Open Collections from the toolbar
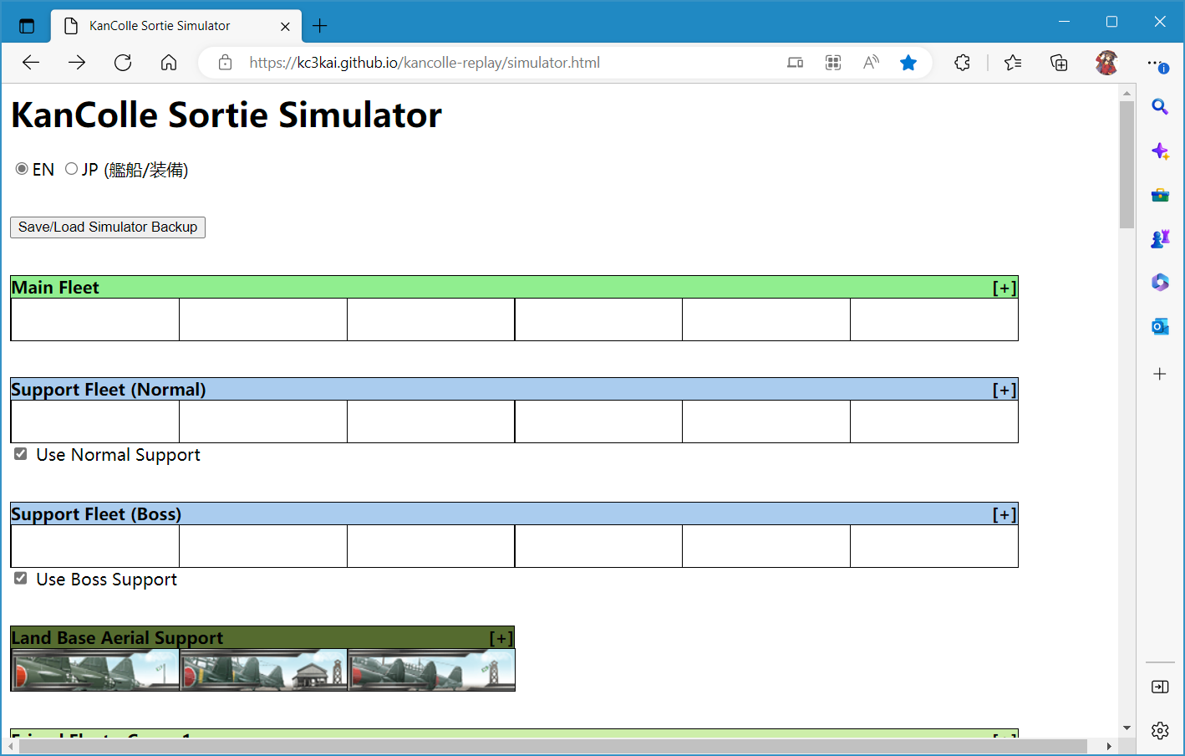The width and height of the screenshot is (1185, 756). 1059,63
